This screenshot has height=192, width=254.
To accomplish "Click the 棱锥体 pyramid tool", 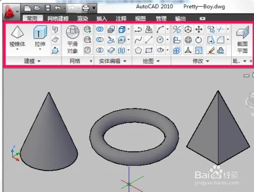I will point(17,36).
